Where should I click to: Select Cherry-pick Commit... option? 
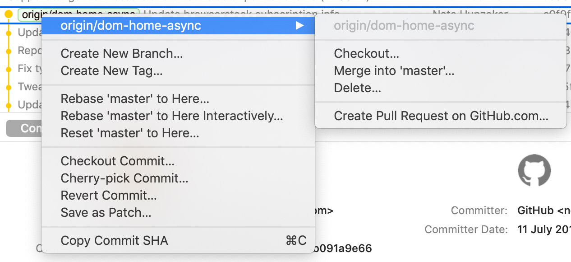[178, 178]
